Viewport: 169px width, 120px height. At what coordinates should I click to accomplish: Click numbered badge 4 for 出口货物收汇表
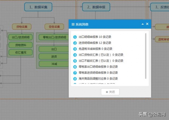[75, 55]
